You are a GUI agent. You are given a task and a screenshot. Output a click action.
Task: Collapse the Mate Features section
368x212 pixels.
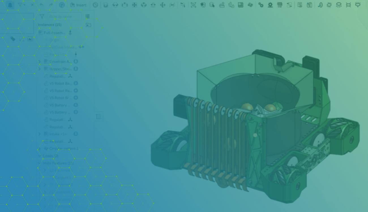click(40, 163)
